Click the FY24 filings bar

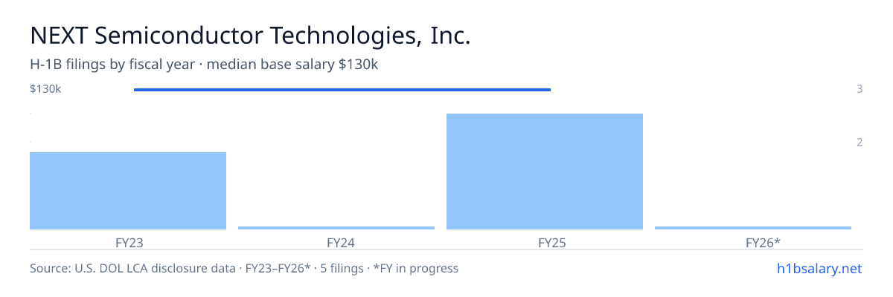[x=336, y=228]
